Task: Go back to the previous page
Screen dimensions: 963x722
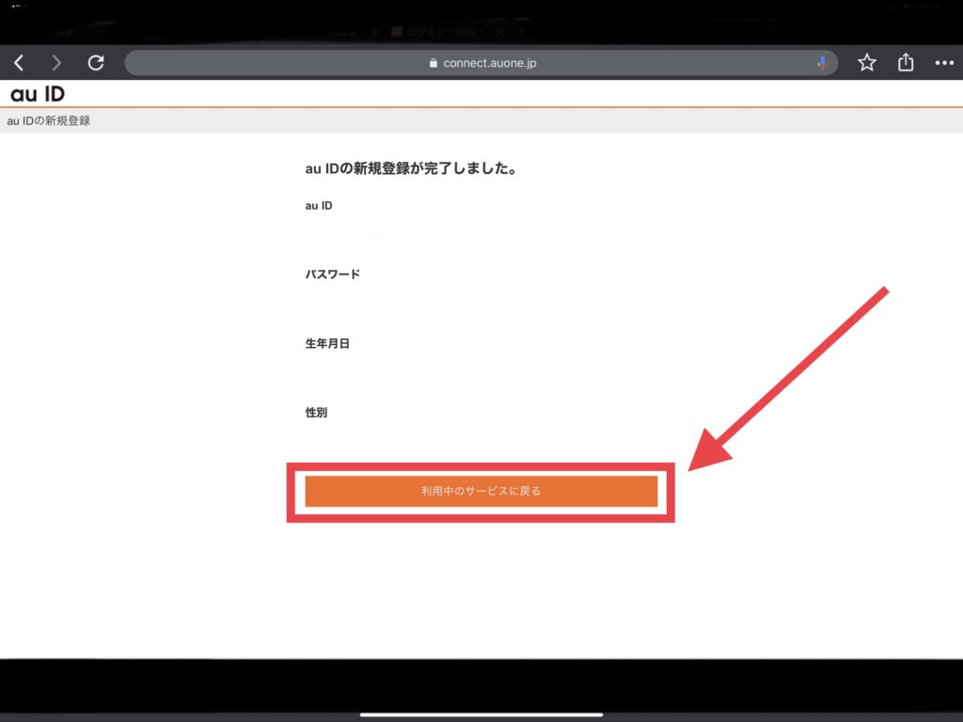Action: click(19, 63)
